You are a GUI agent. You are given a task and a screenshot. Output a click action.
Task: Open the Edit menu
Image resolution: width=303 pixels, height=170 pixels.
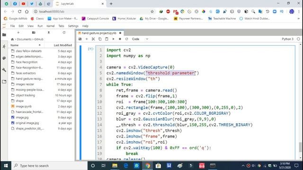pyautogui.click(x=21, y=26)
